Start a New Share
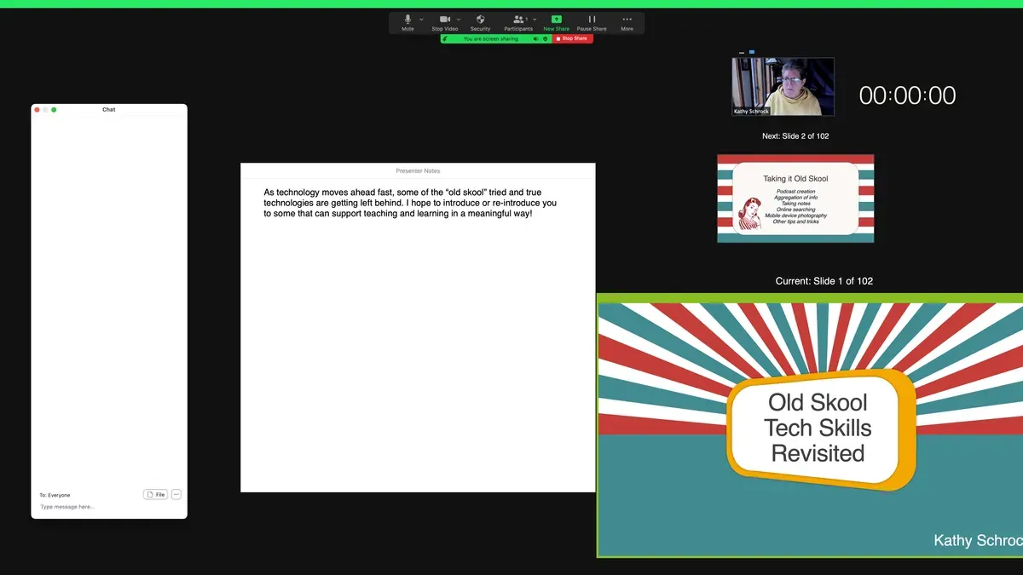 click(556, 22)
